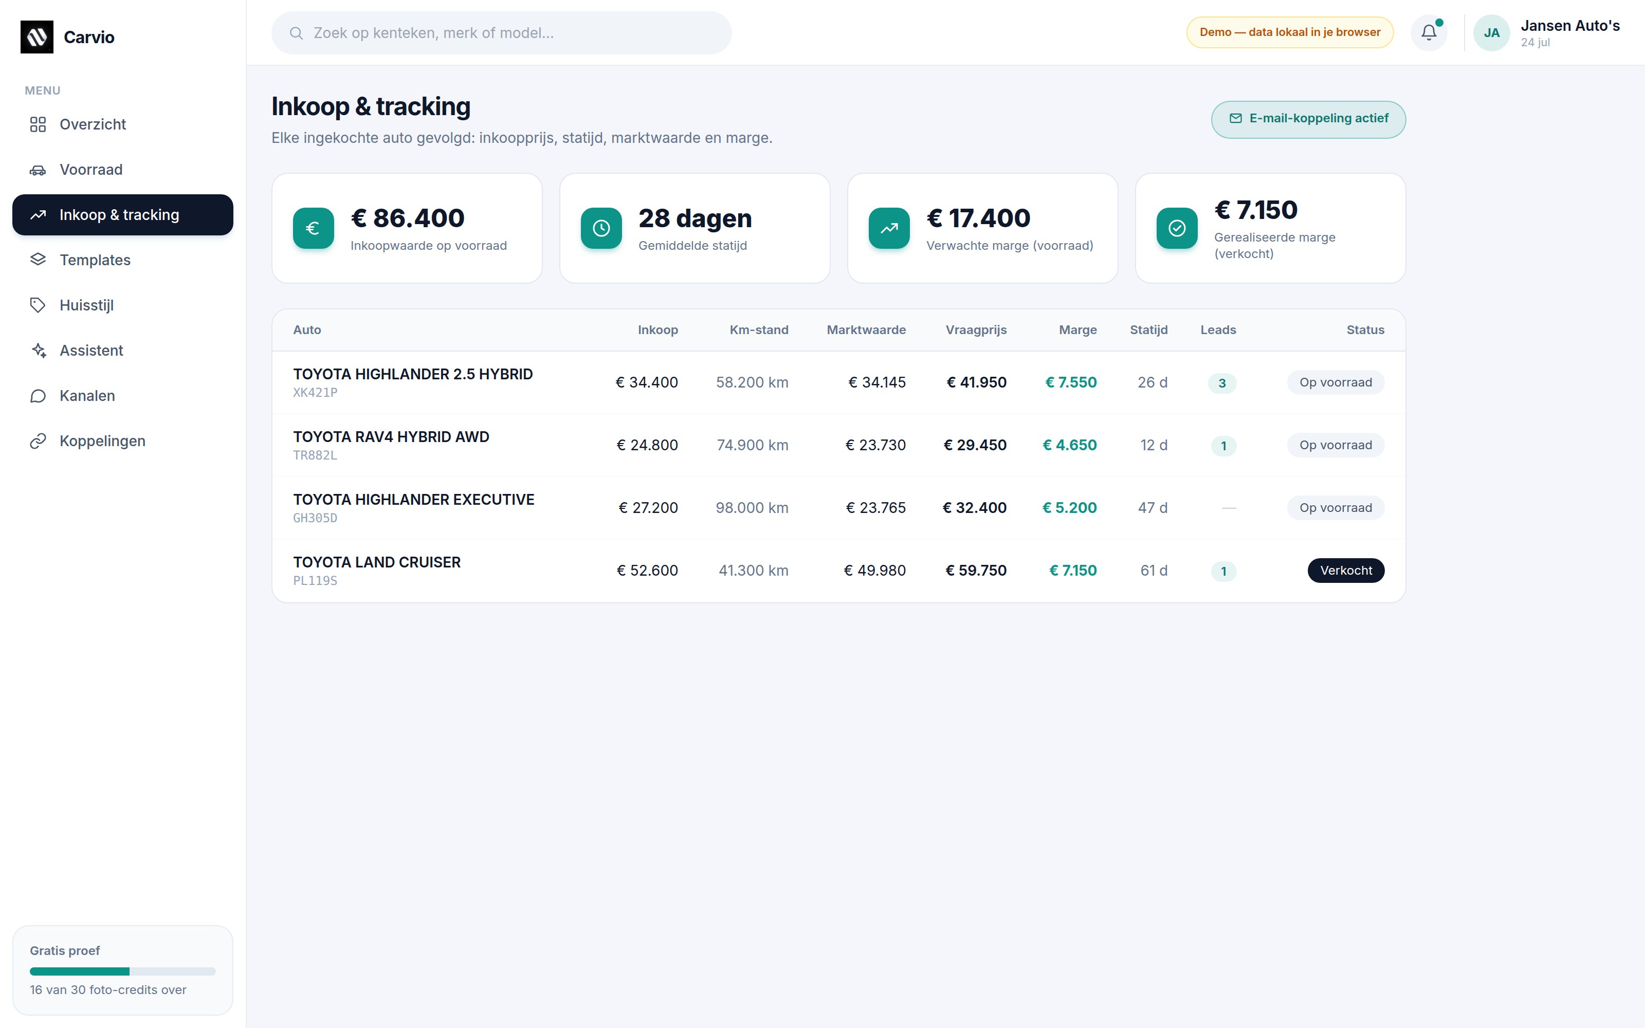
Task: Click the Voorraad car icon
Action: click(x=38, y=170)
